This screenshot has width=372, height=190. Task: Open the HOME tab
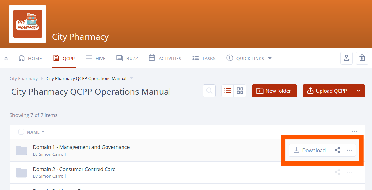tap(30, 58)
